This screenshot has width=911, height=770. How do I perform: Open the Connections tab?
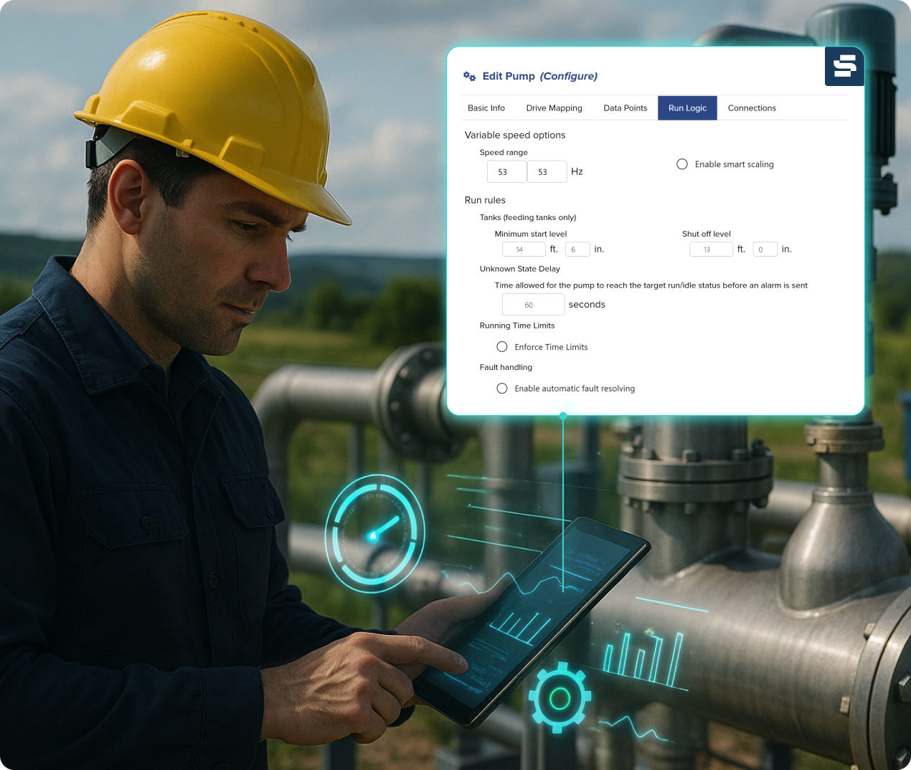click(752, 108)
